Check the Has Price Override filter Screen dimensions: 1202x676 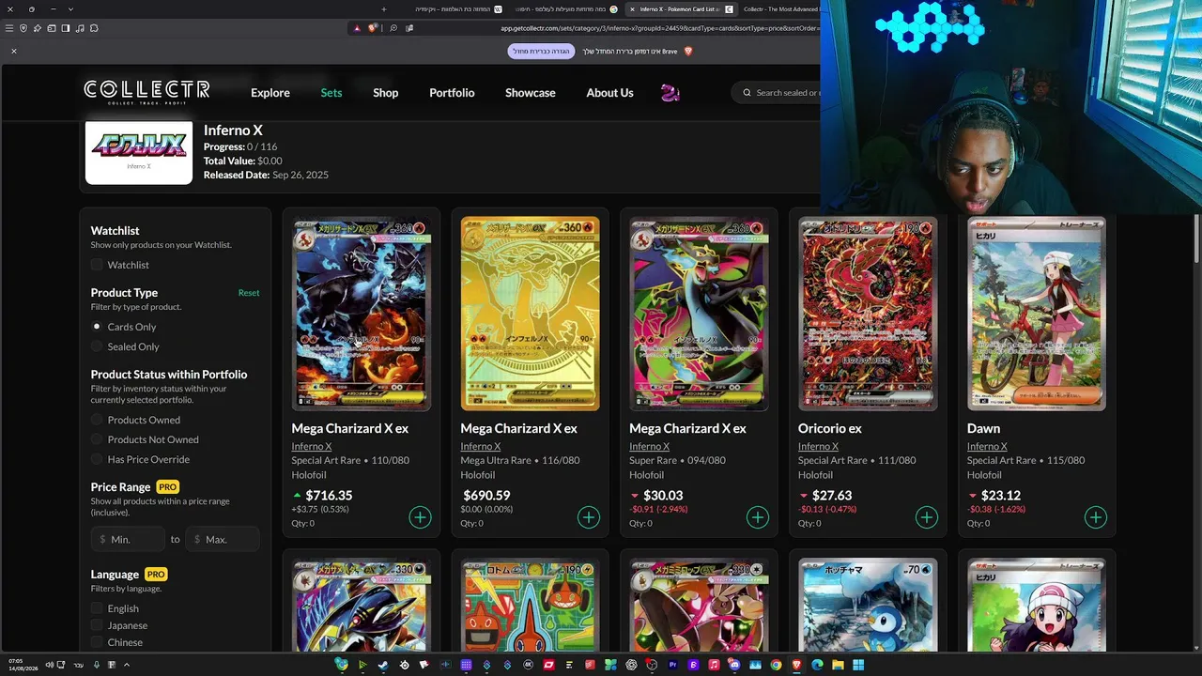(x=97, y=459)
